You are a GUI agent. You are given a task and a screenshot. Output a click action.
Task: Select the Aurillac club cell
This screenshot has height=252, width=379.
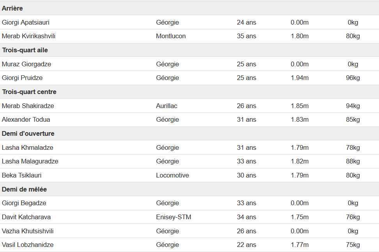coord(166,106)
